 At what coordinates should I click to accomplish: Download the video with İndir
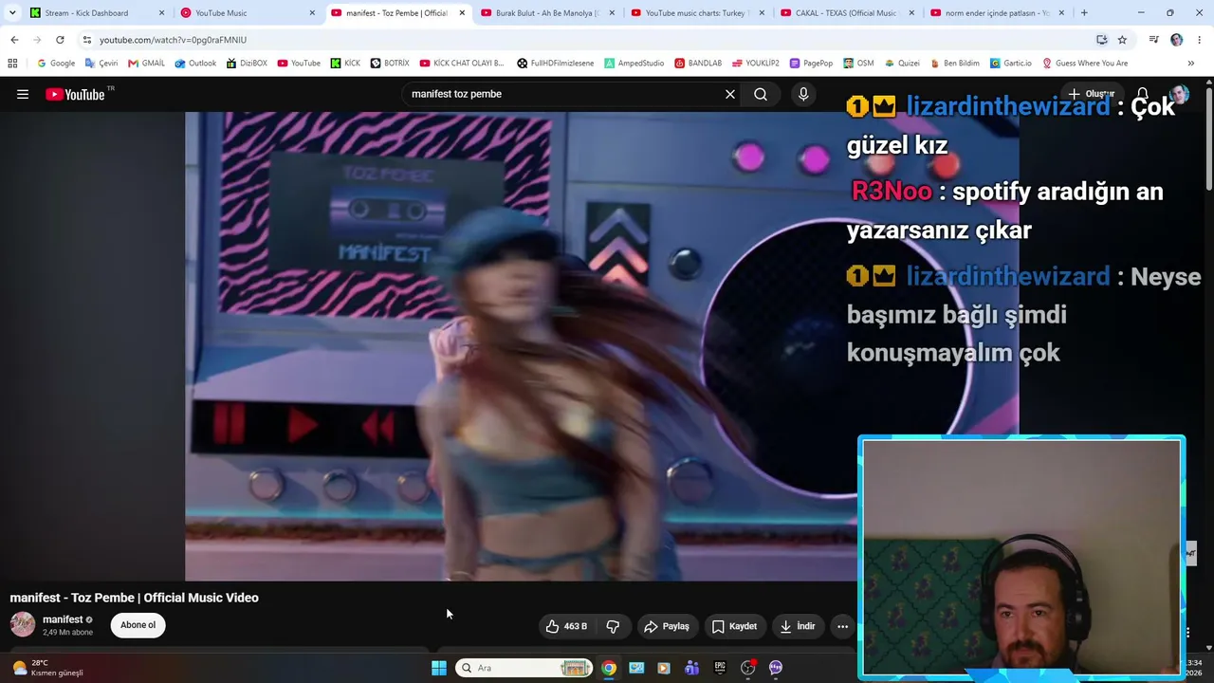coord(798,626)
